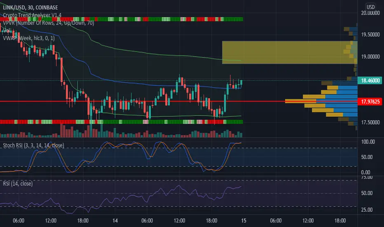
Task: Click the 17.50000 price axis label
Action: (370, 122)
